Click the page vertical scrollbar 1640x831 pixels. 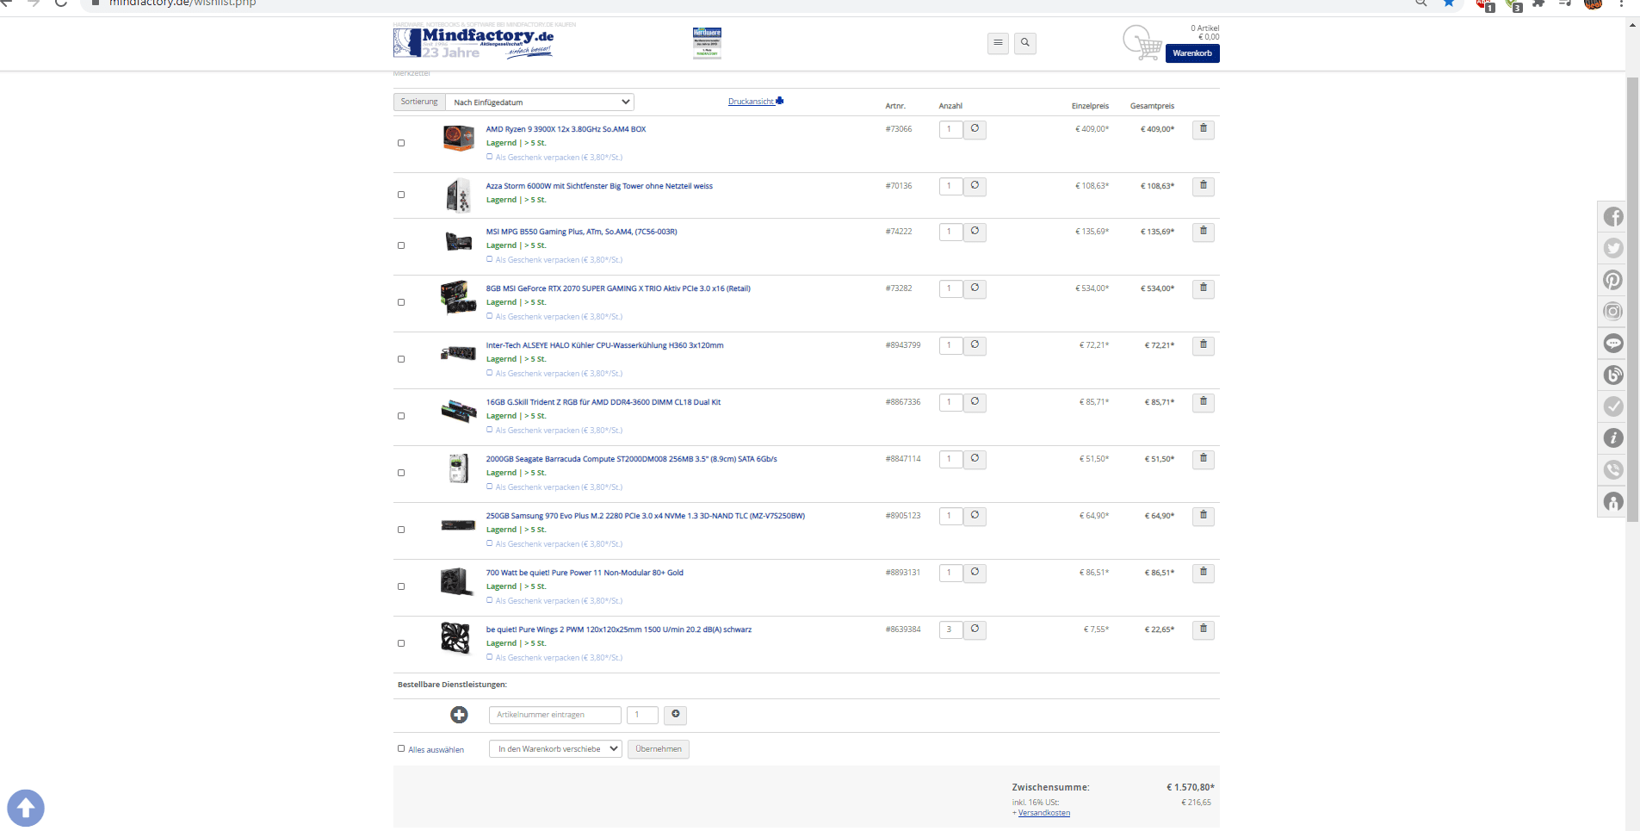tap(1632, 299)
